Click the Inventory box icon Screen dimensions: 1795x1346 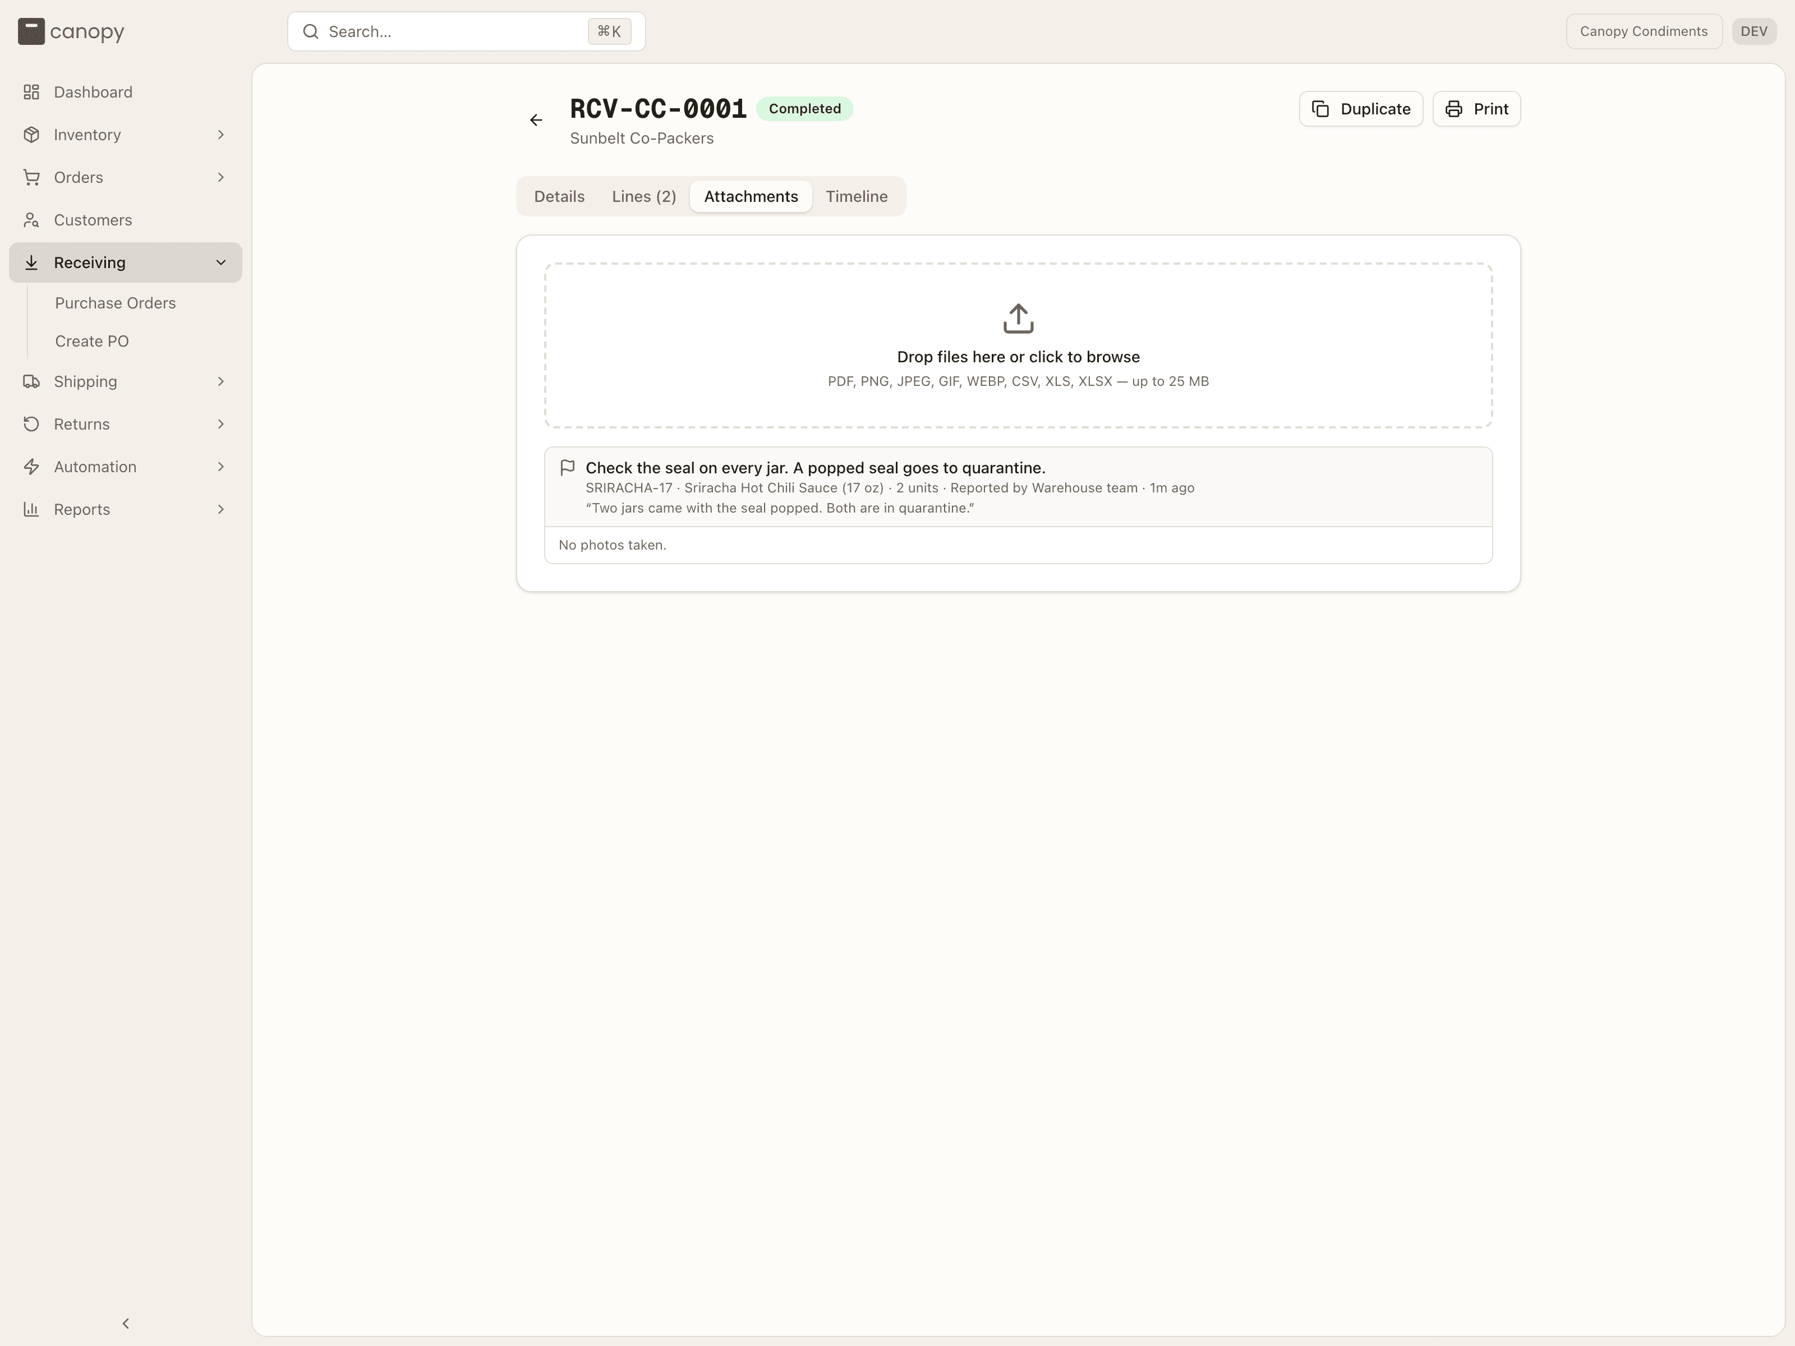click(x=31, y=135)
